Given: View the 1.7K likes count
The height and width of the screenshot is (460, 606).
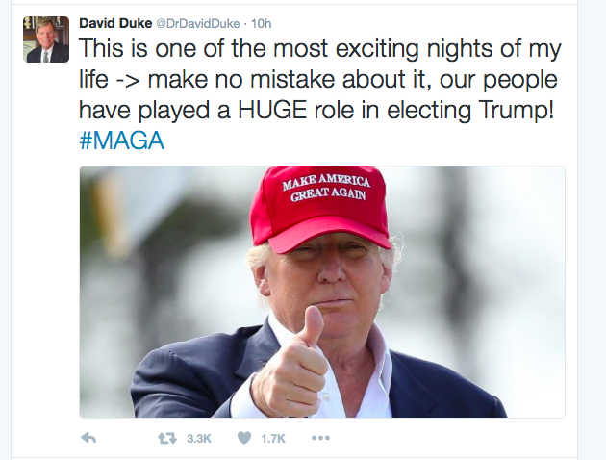Looking at the screenshot, I should (273, 439).
